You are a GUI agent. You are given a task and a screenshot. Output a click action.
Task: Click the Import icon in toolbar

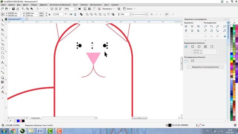pyautogui.click(x=52, y=9)
